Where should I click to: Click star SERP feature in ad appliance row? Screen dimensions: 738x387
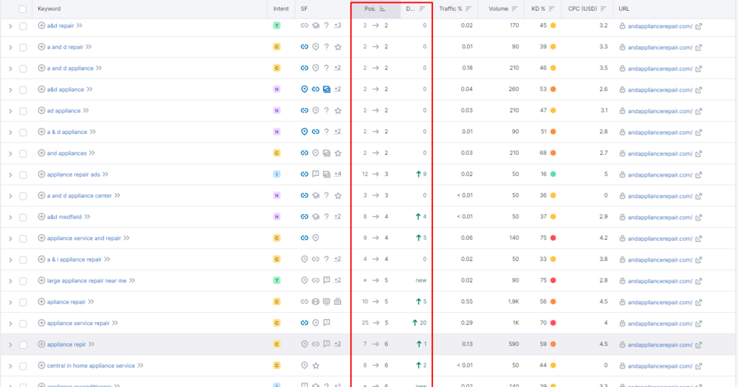[338, 111]
